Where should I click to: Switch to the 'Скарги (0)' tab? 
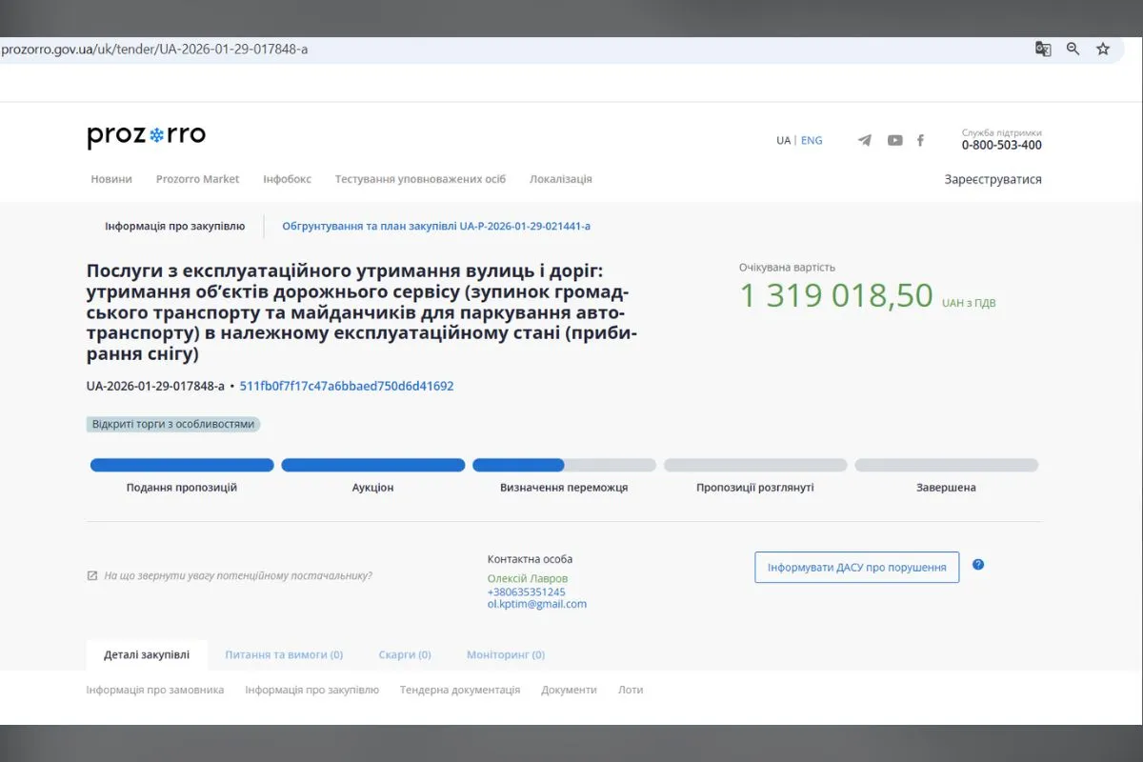coord(404,654)
